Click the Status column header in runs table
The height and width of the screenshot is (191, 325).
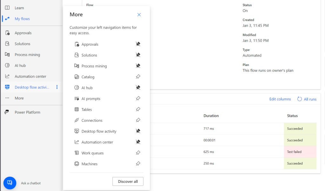pyautogui.click(x=292, y=116)
